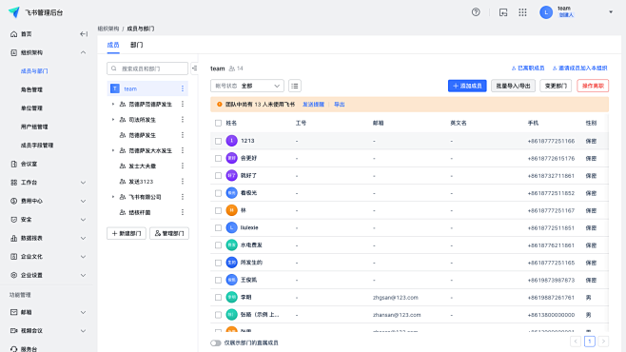Viewport: 626px width, 352px height.
Task: Expand the 工作台 sidebar chevron
Action: (83, 183)
